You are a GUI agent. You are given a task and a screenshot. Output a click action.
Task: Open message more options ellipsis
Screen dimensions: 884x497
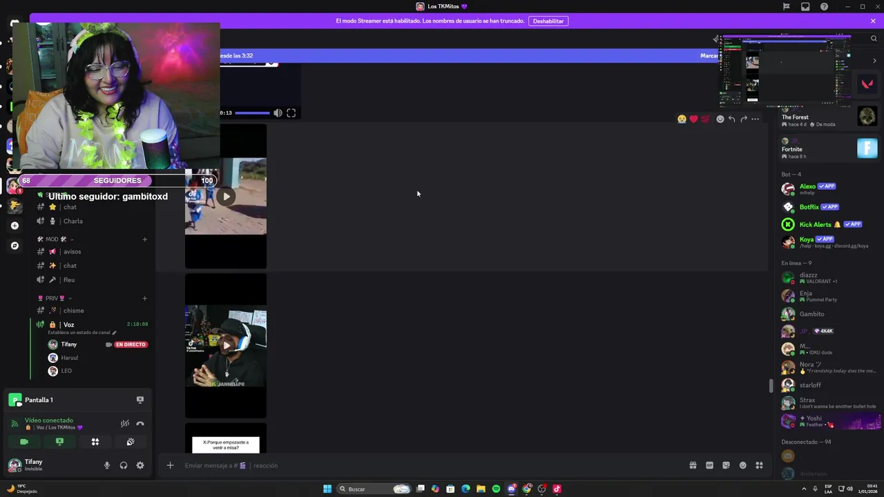point(756,119)
